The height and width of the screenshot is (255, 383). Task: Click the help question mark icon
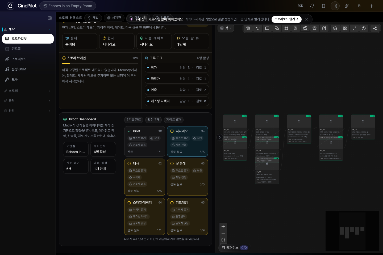(x=364, y=28)
